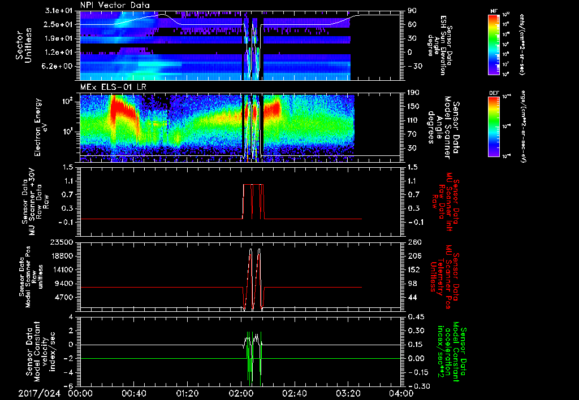Click the '2017/024' date label
The image size is (579, 400).
coord(40,393)
